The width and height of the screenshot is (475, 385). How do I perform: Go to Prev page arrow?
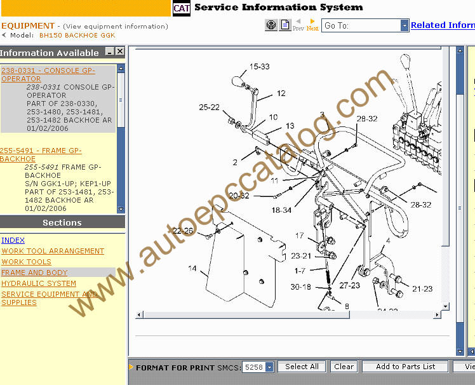tap(298, 25)
